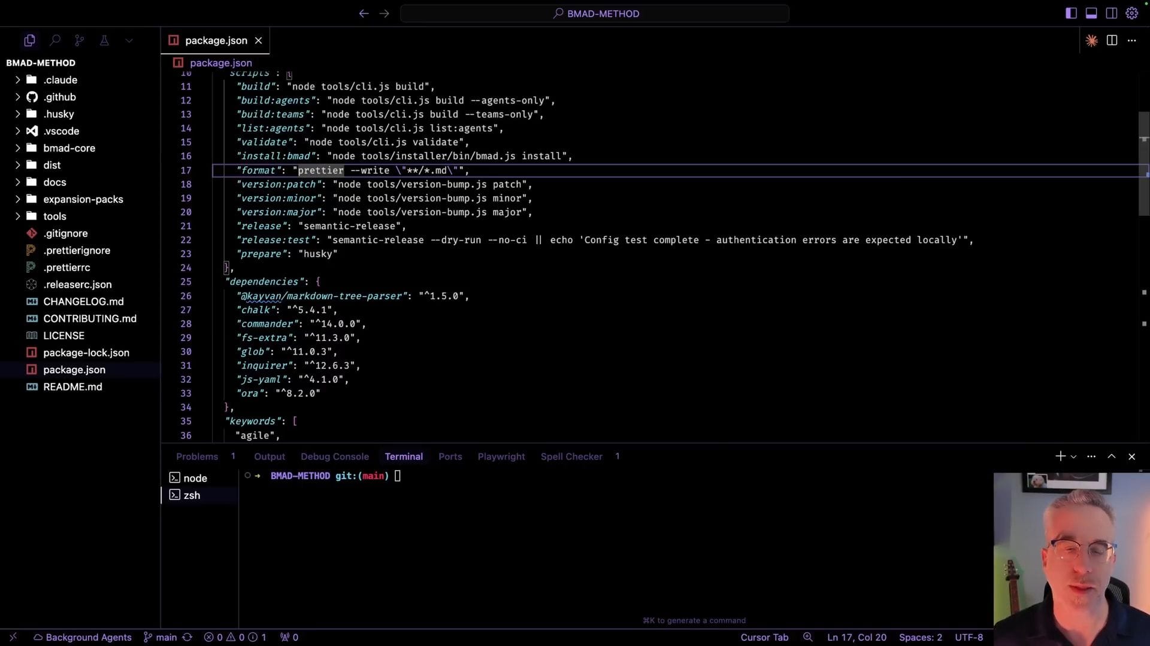This screenshot has width=1150, height=646.
Task: Switch to the Debug Console tab
Action: (x=334, y=456)
